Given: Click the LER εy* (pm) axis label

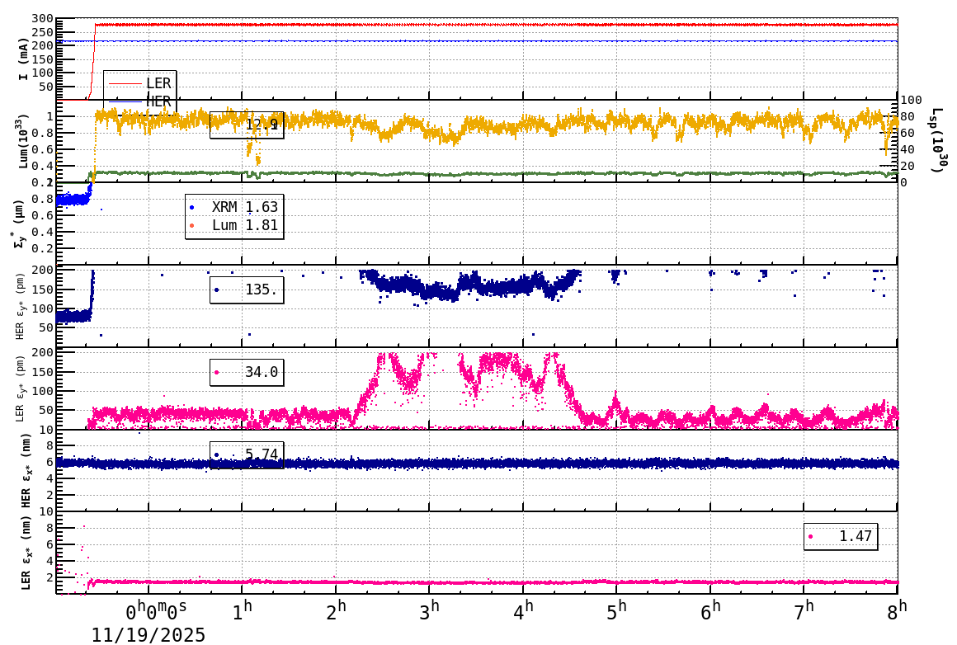Looking at the screenshot, I should click(x=20, y=388).
